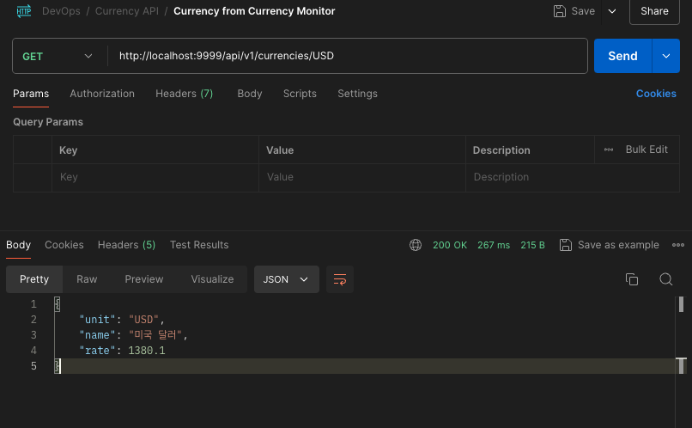The width and height of the screenshot is (692, 428).
Task: Click the query param Description input cell
Action: click(x=573, y=177)
